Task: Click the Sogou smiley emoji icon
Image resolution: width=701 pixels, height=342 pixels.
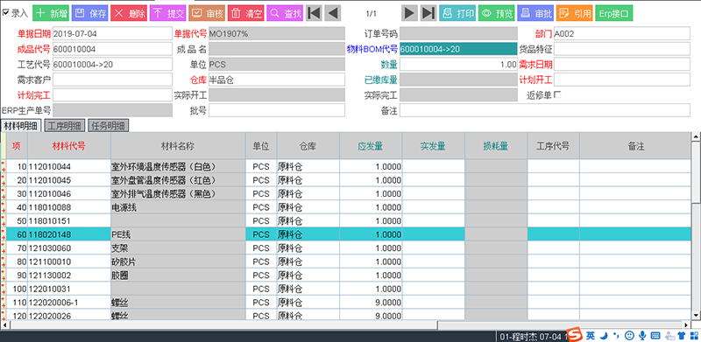Action: pos(629,335)
